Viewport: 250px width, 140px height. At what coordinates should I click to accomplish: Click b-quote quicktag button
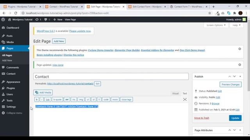(57, 100)
